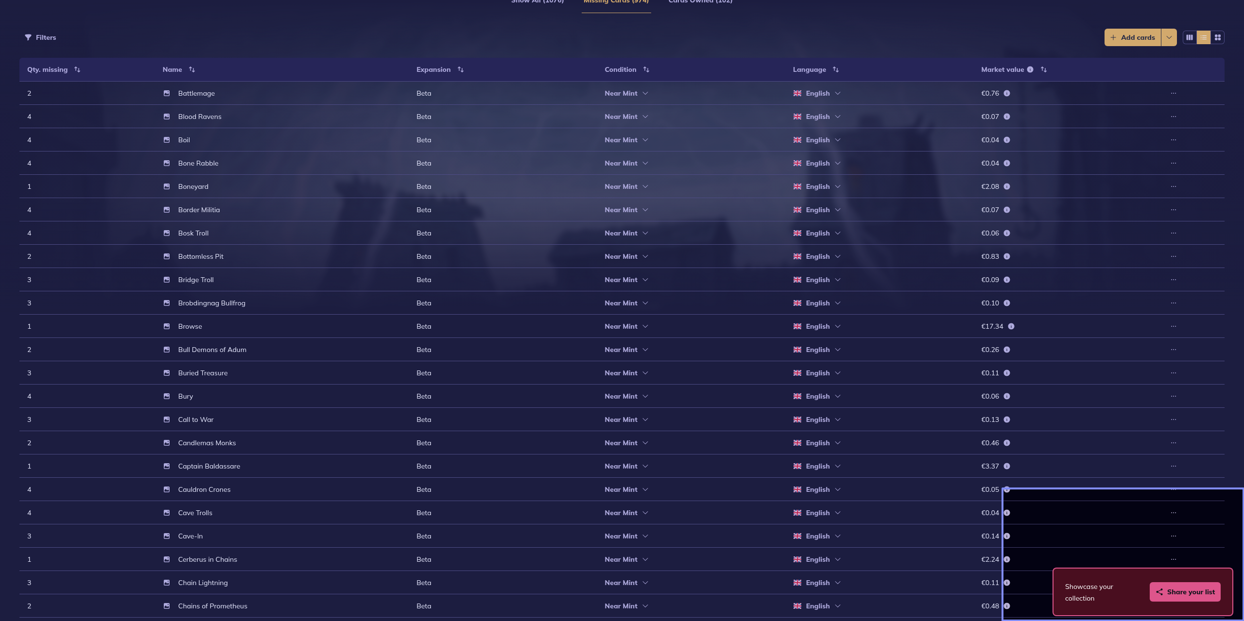Open the Filters panel
1244x621 pixels.
point(41,37)
